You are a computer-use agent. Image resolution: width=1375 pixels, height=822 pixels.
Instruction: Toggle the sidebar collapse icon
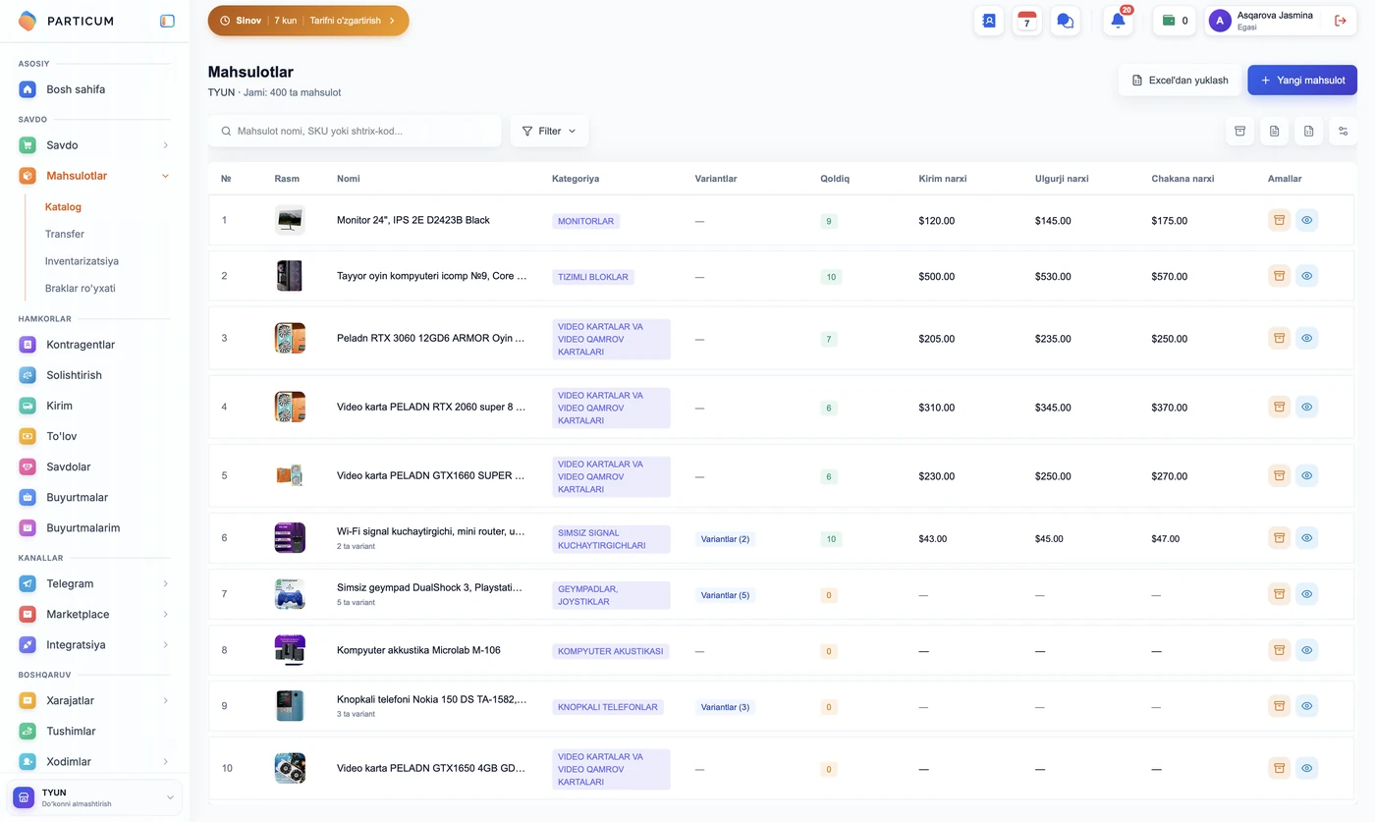pyautogui.click(x=167, y=21)
